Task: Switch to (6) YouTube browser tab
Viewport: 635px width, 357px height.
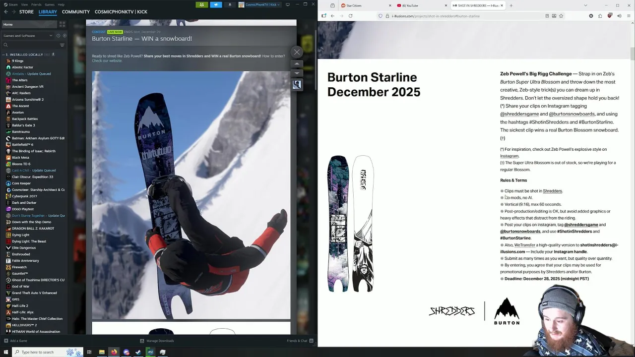Action: tap(422, 5)
